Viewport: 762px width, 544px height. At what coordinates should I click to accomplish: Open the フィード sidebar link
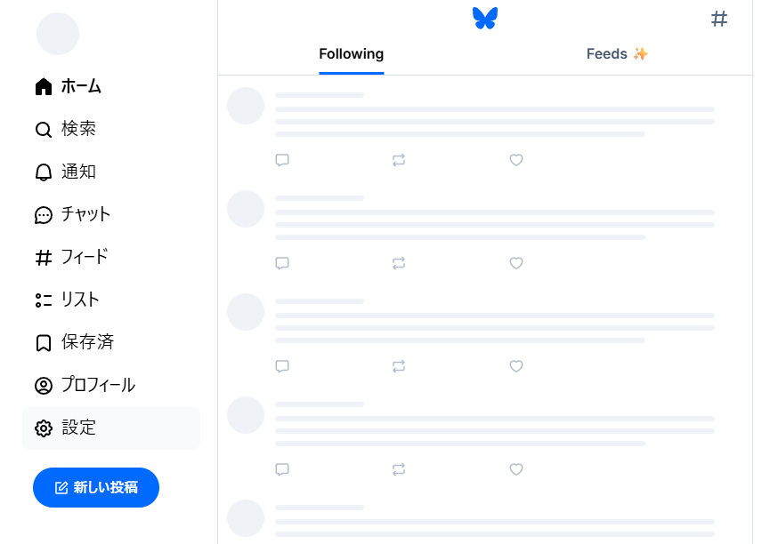pyautogui.click(x=85, y=258)
